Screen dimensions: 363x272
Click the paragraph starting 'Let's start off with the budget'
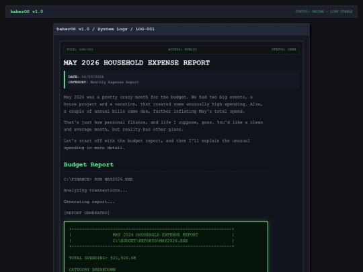coord(157,144)
